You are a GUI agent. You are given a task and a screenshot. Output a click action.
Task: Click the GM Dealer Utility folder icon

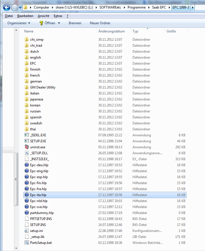pyautogui.click(x=26, y=87)
